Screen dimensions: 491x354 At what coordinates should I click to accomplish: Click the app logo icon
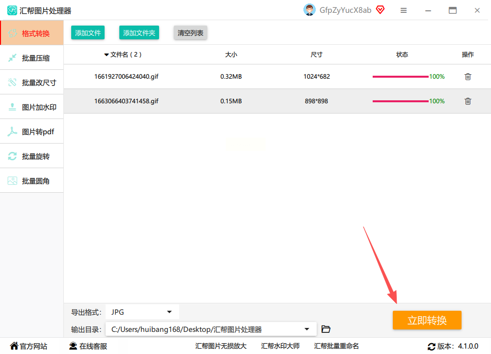(12, 10)
